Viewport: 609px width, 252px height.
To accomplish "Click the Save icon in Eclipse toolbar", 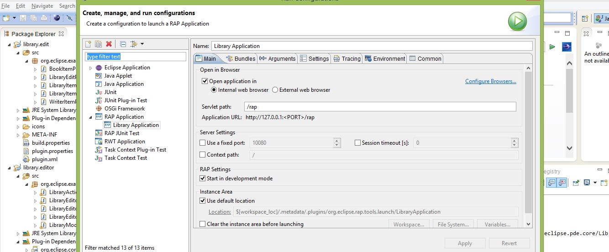I will point(24,18).
